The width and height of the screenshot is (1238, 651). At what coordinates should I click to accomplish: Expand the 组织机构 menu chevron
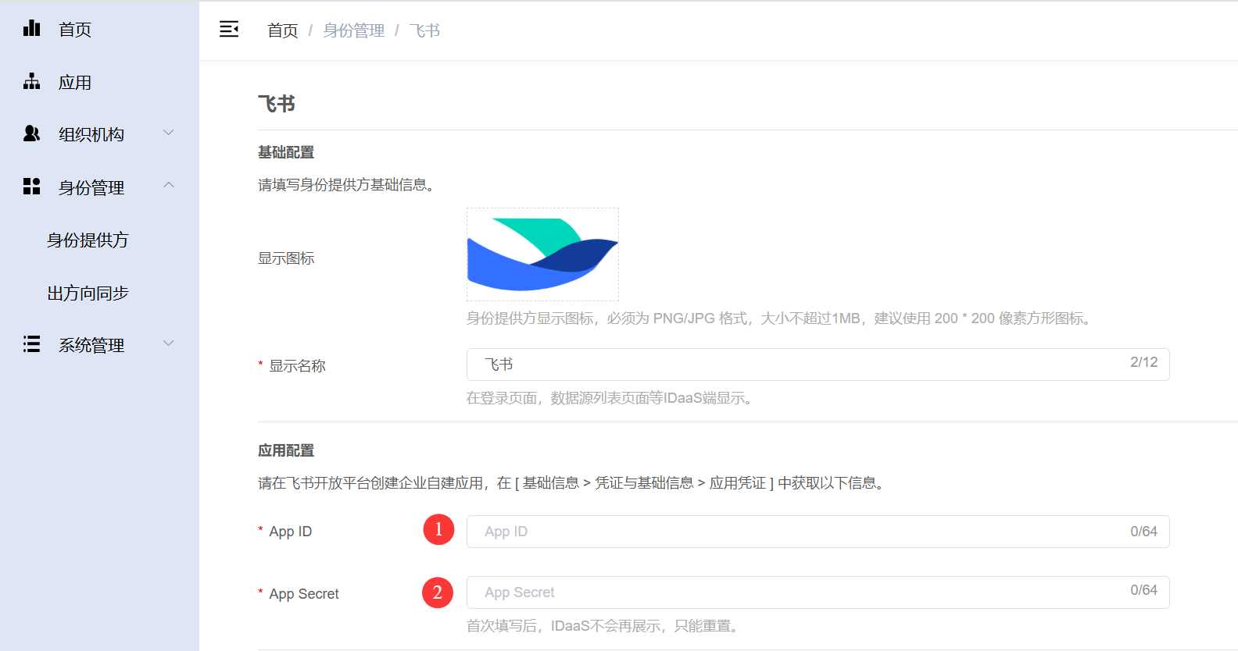(168, 133)
